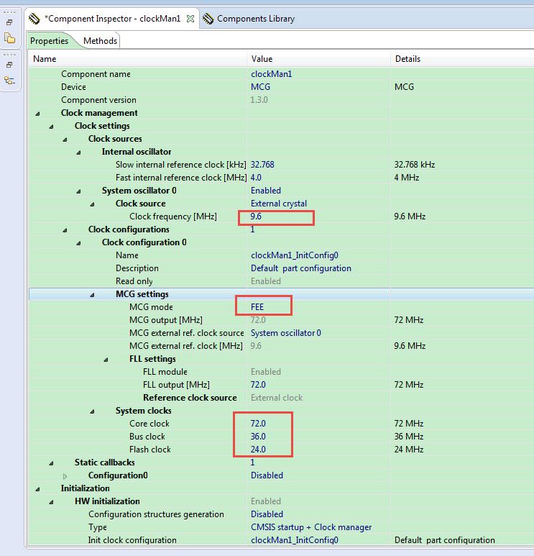The image size is (534, 556).
Task: Collapse the System oscillator 0 group
Action: click(x=78, y=191)
